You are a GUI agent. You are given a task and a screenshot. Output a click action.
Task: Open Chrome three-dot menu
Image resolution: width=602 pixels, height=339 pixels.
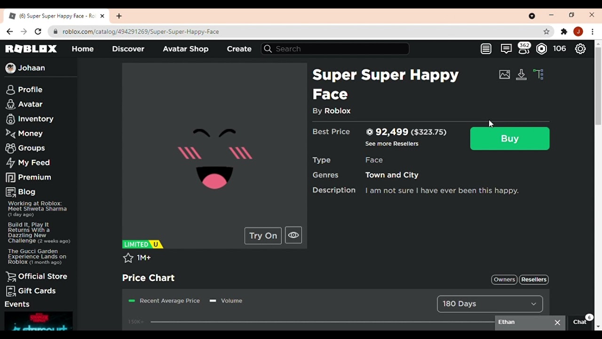pos(593,32)
